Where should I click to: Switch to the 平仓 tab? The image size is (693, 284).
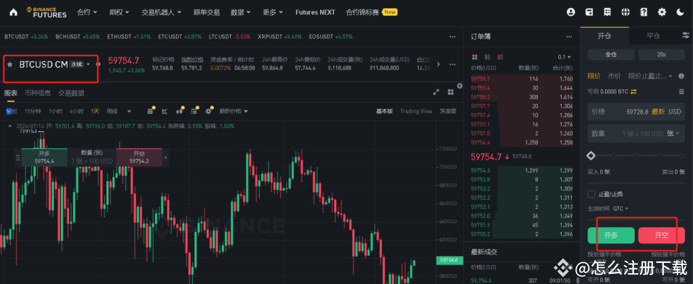pyautogui.click(x=653, y=36)
